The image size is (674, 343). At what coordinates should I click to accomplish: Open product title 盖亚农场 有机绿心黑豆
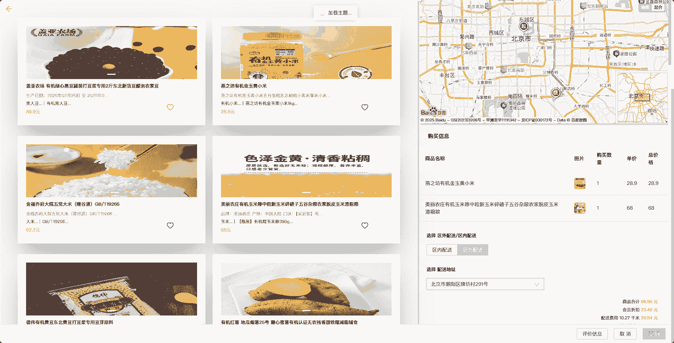point(92,86)
